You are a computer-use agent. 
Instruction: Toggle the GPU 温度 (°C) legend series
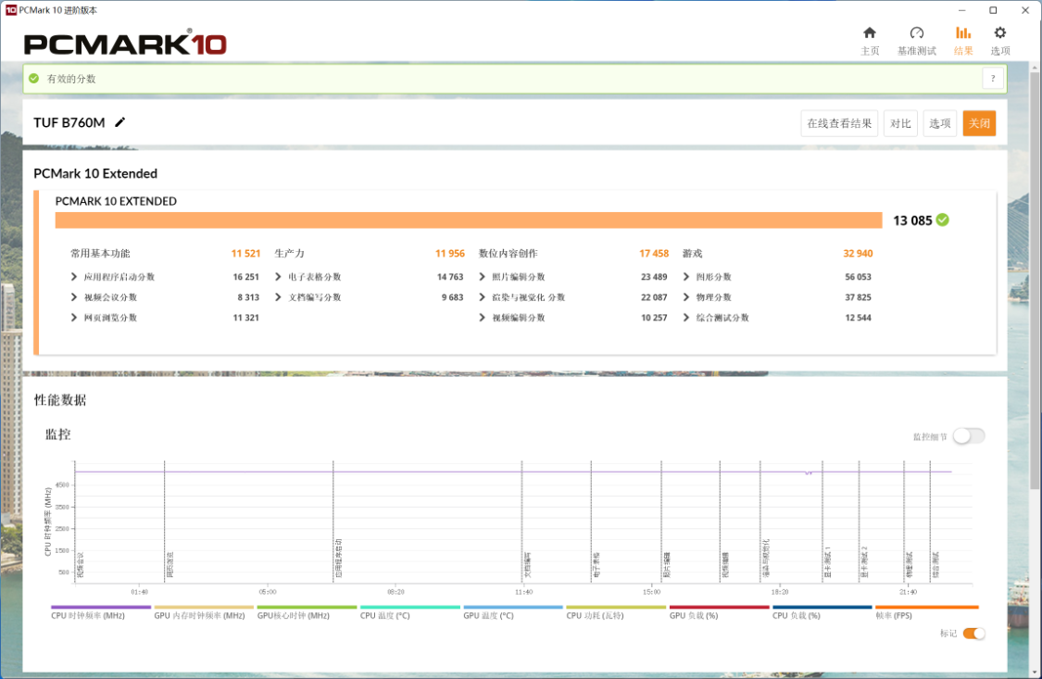[x=513, y=612]
